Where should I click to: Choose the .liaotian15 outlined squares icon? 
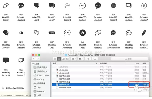(x=21, y=60)
